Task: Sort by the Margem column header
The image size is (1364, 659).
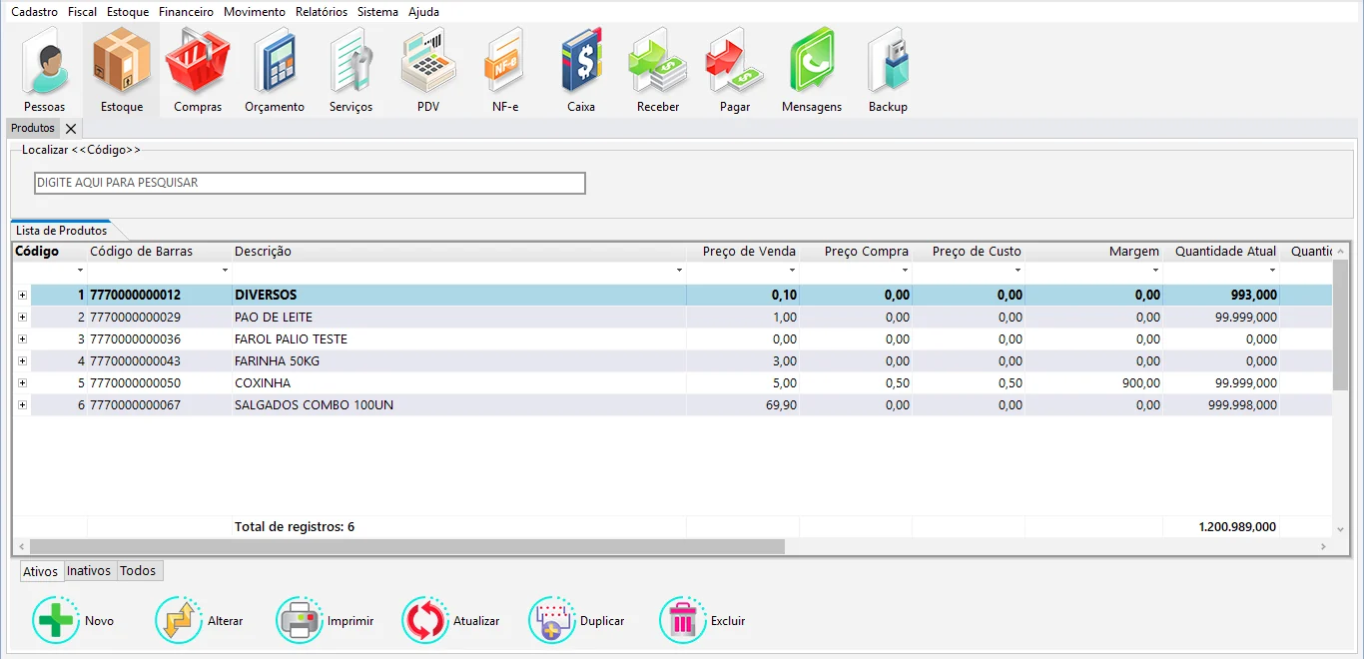Action: pos(1134,252)
